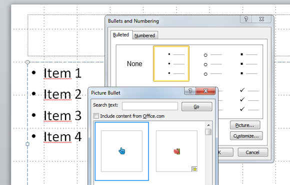Screen dimensions: 290x185
Task: Click scroll up arrow in picture list
Action: coord(208,125)
